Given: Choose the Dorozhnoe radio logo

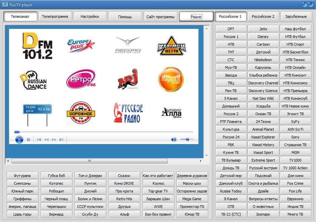Looking at the screenshot, I should [81, 113].
